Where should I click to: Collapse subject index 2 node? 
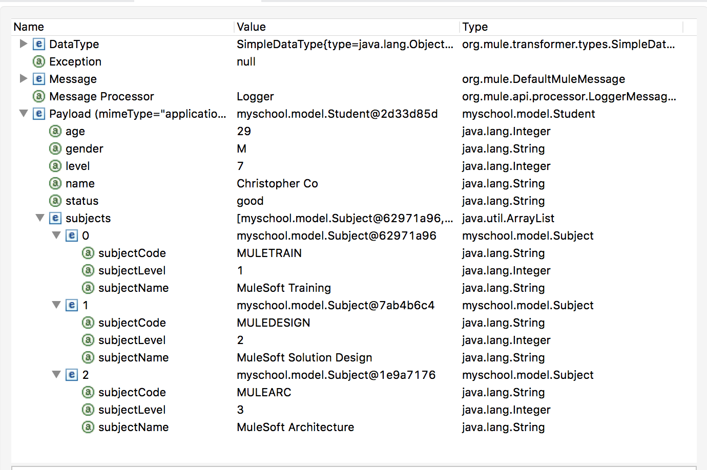click(56, 374)
